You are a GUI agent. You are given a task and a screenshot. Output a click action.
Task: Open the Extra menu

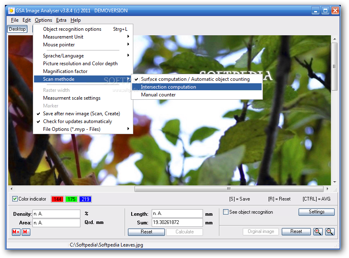(61, 20)
